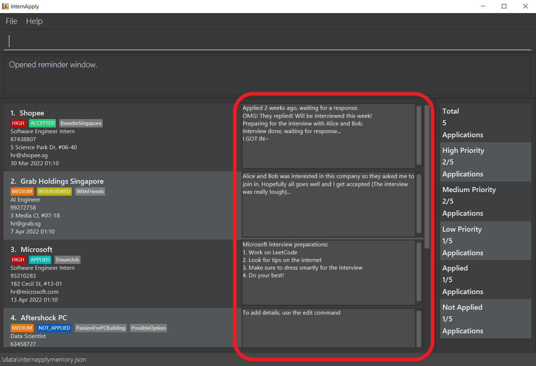Screen dimensions: 536x366
Task: Click the NOT_APPLIED badge on Aftershock PC
Action: click(54, 328)
